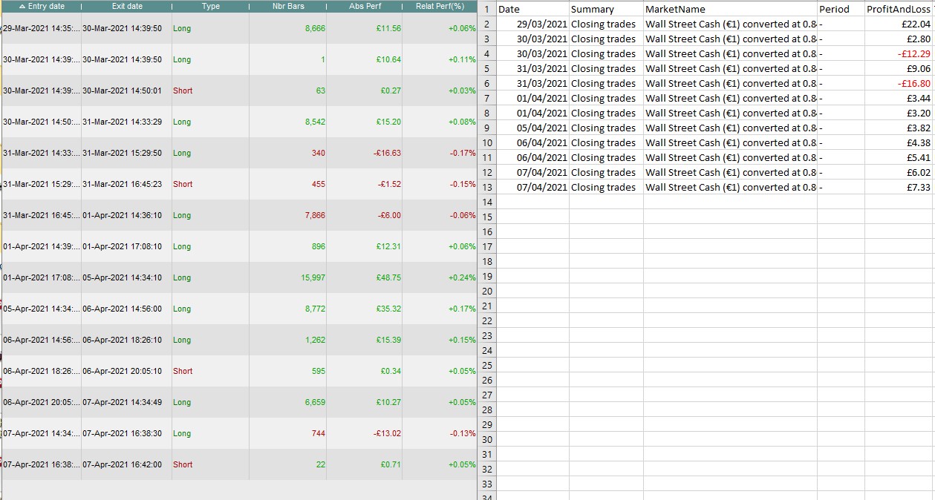
Task: Click the -£16.63 loss value in Abs Perf
Action: (x=371, y=153)
